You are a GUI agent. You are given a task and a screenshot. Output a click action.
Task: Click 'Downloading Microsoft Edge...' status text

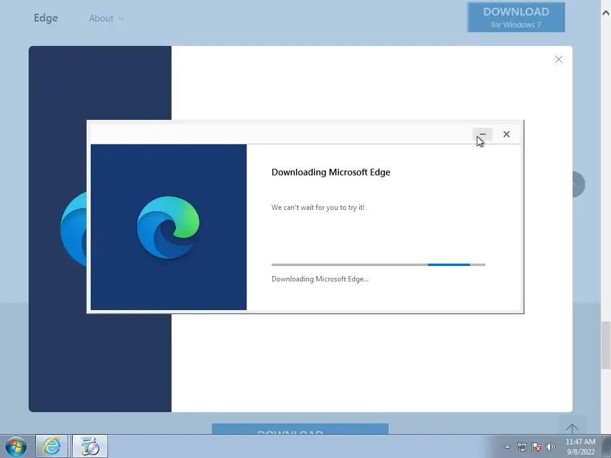(320, 279)
